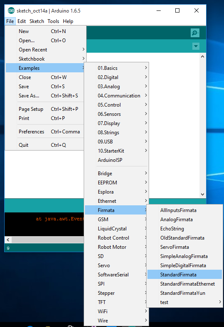Click the console horizontal scrollbar track
Image resolution: width=224 pixels, height=327 pixels.
(x=48, y=240)
